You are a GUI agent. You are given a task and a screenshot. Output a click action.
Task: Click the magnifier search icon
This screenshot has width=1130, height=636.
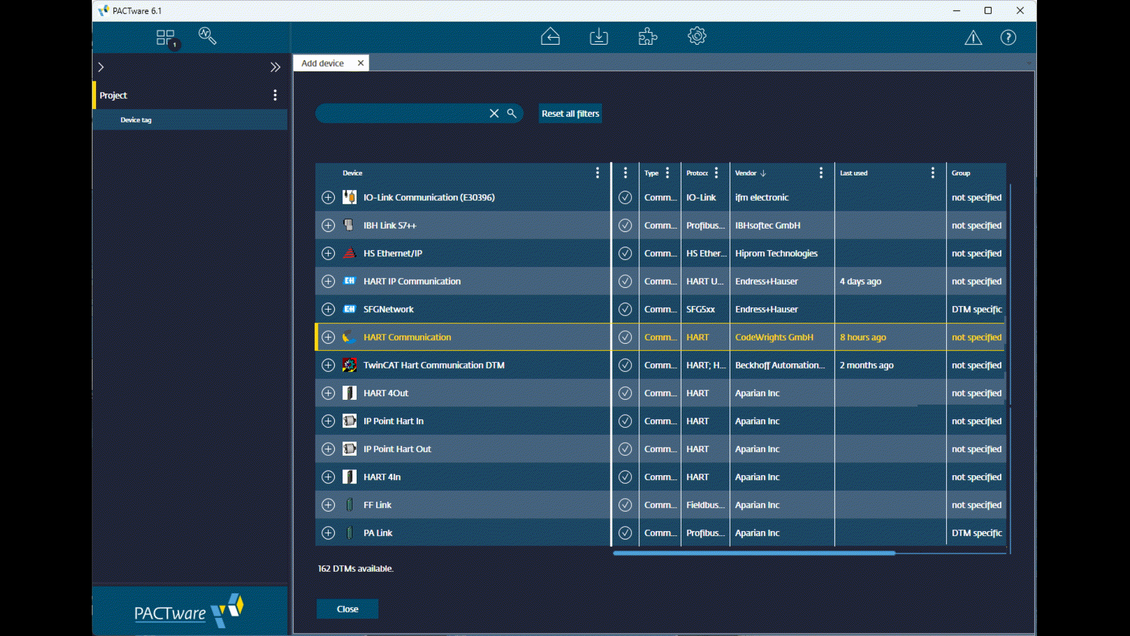pyautogui.click(x=512, y=114)
